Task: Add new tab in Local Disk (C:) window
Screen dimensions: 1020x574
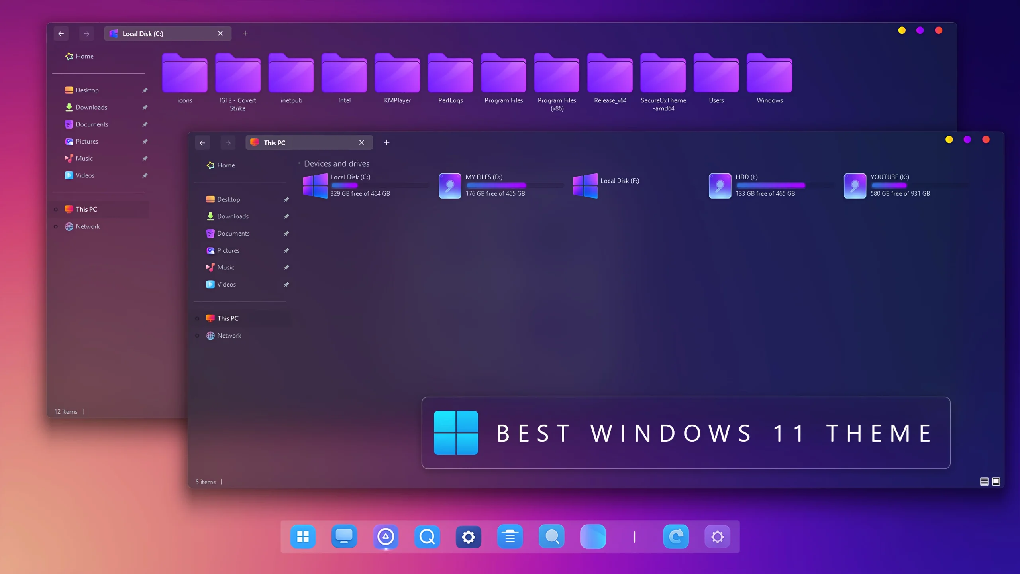Action: pos(245,33)
